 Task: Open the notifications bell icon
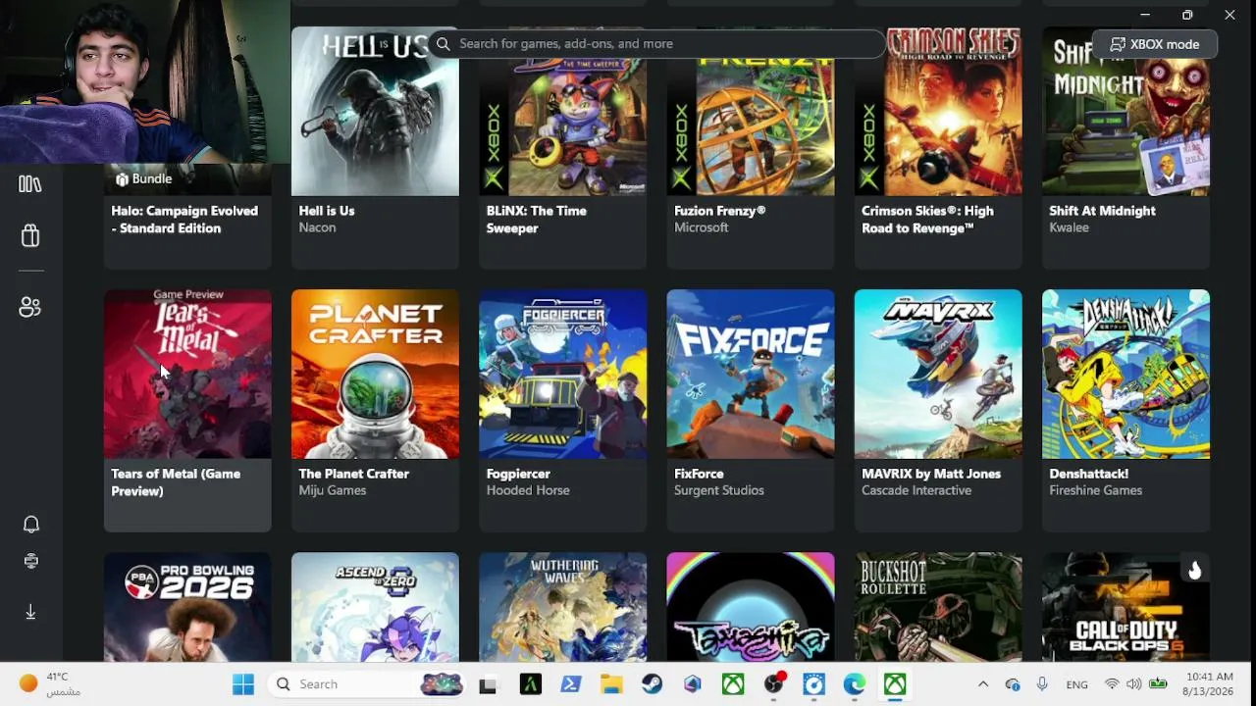(30, 525)
